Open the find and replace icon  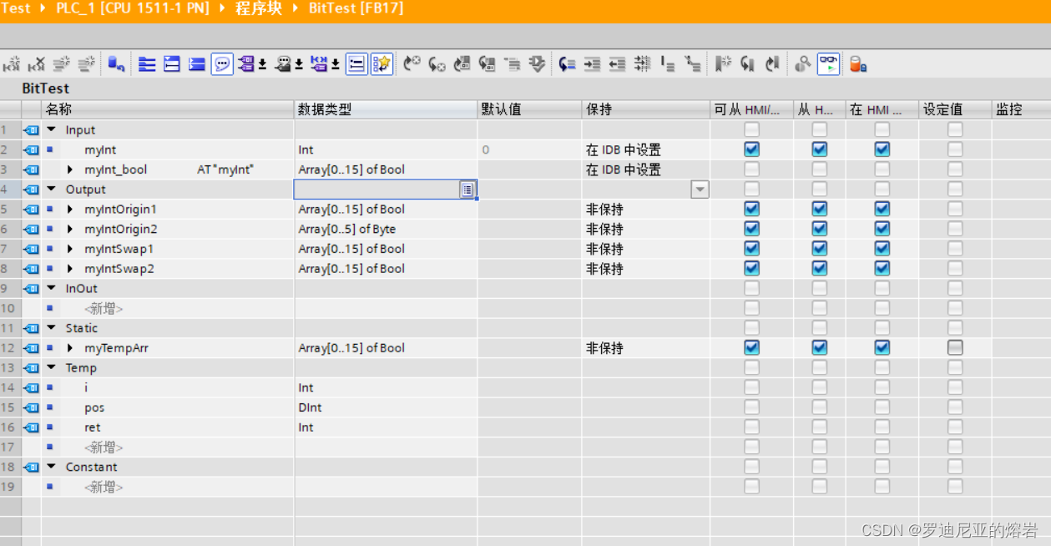(x=802, y=64)
